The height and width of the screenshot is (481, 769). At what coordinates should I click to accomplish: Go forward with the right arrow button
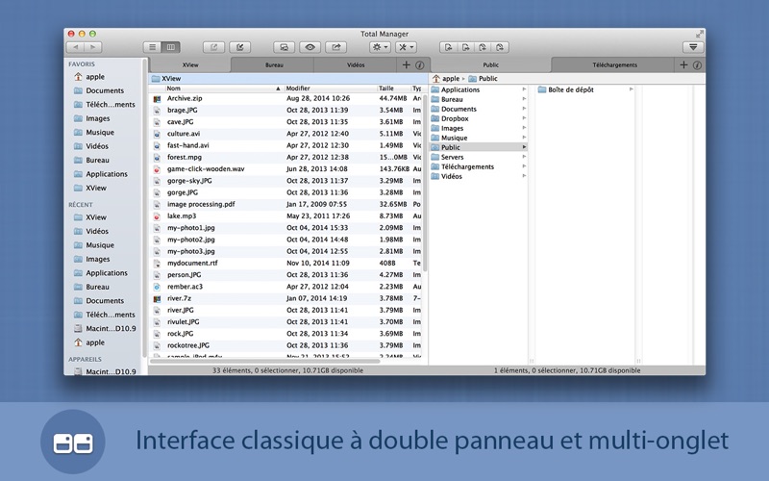pyautogui.click(x=92, y=47)
